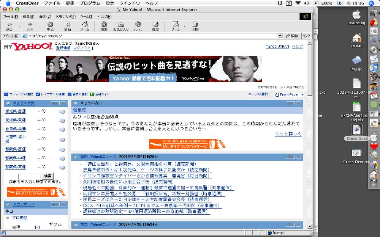Click the page scrollbar up arrow

310,43
